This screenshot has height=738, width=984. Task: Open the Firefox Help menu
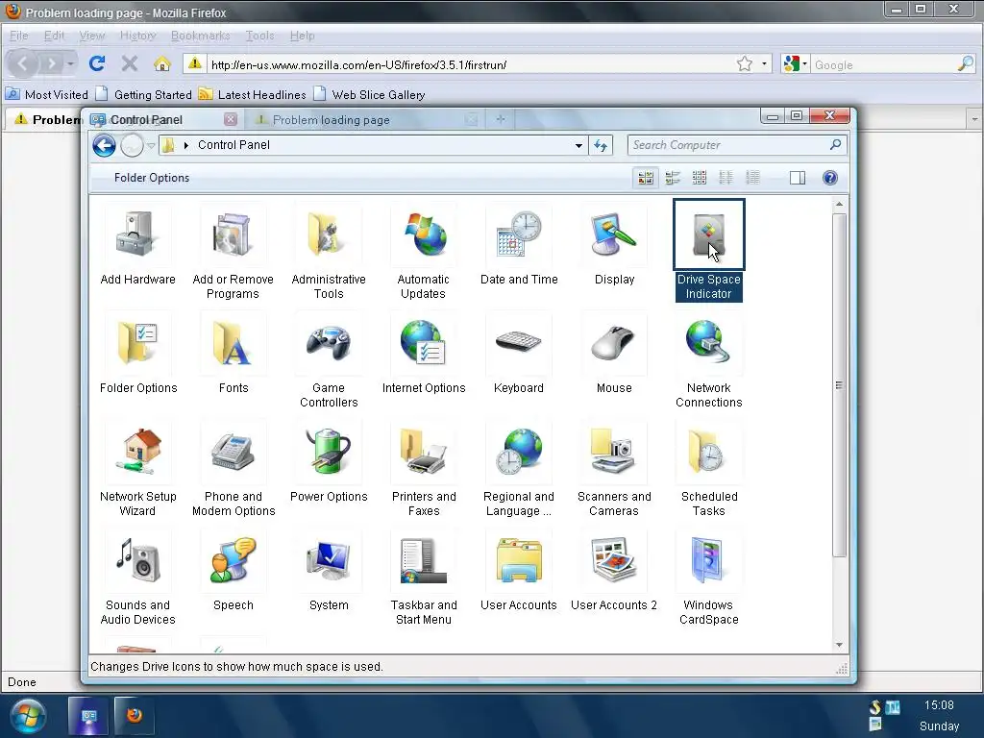(302, 36)
